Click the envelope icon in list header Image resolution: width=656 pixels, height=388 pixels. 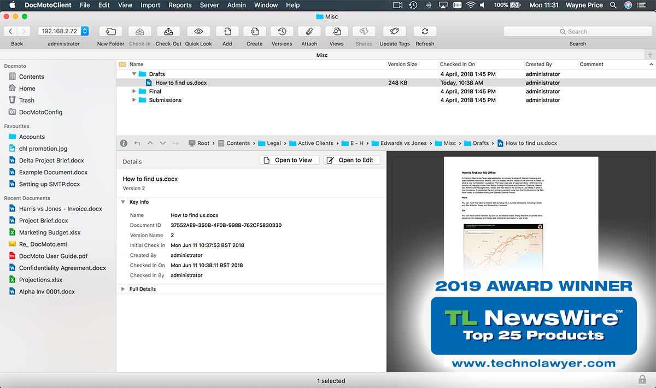click(x=122, y=64)
